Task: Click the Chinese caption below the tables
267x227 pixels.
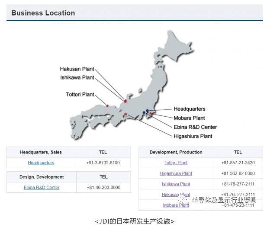Action: (x=135, y=221)
